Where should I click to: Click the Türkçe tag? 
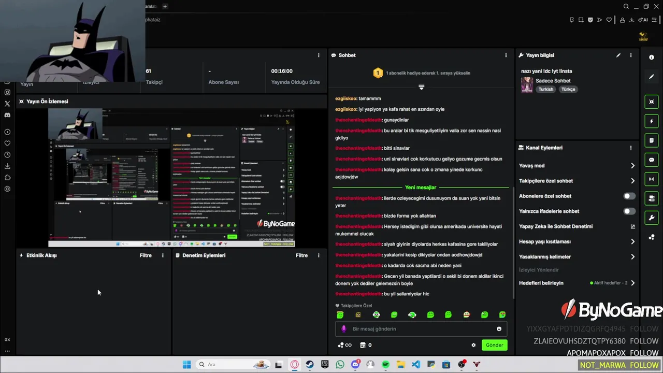[568, 89]
